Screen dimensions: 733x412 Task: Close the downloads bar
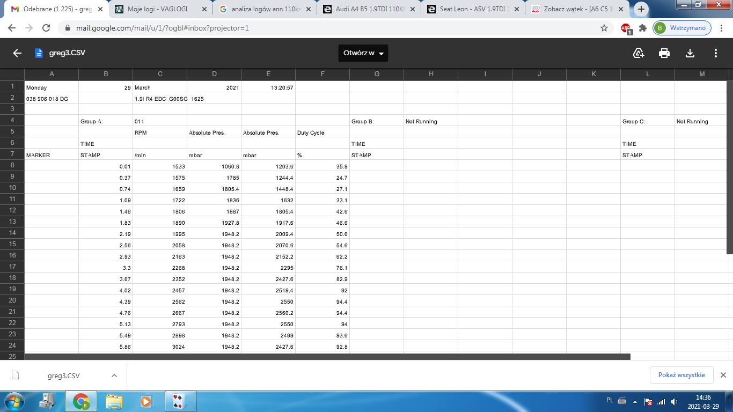point(723,375)
